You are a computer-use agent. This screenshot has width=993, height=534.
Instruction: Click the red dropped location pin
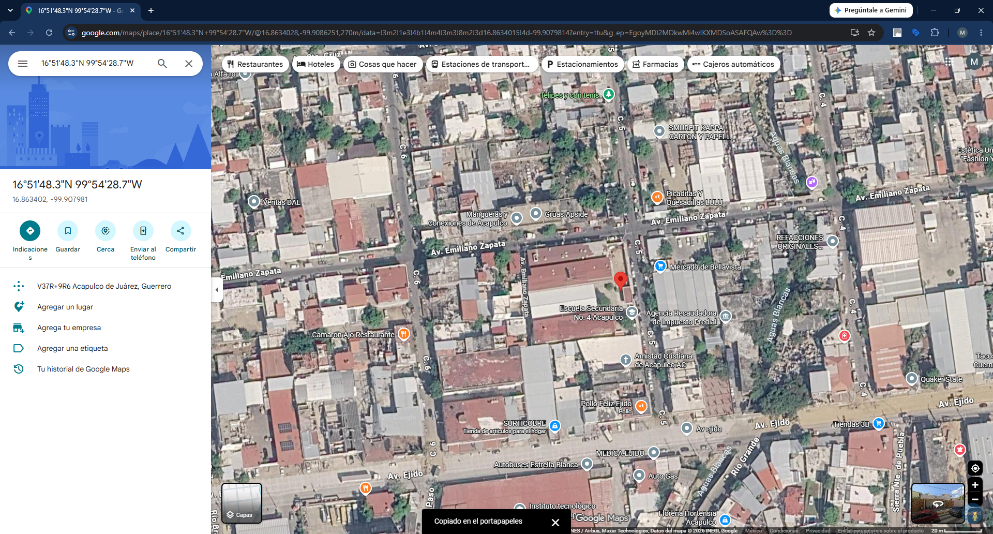[620, 280]
